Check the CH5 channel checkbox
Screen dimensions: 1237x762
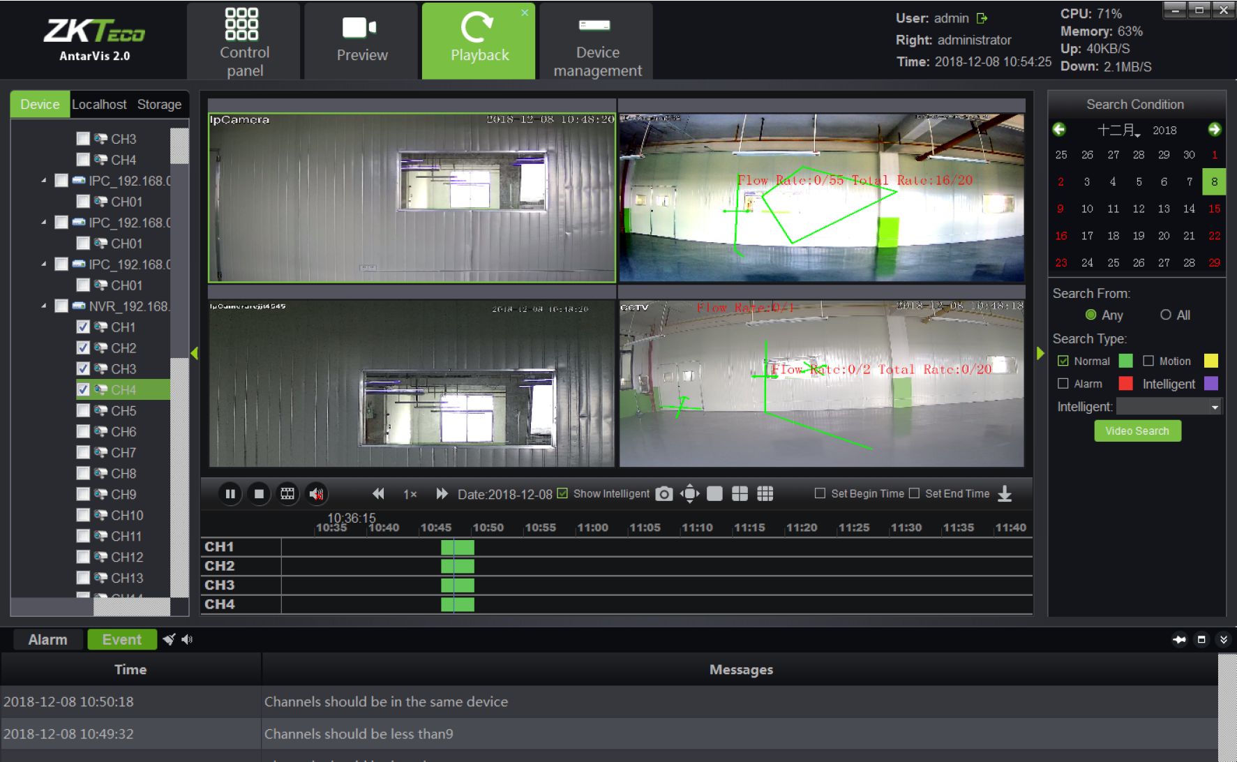coord(83,410)
